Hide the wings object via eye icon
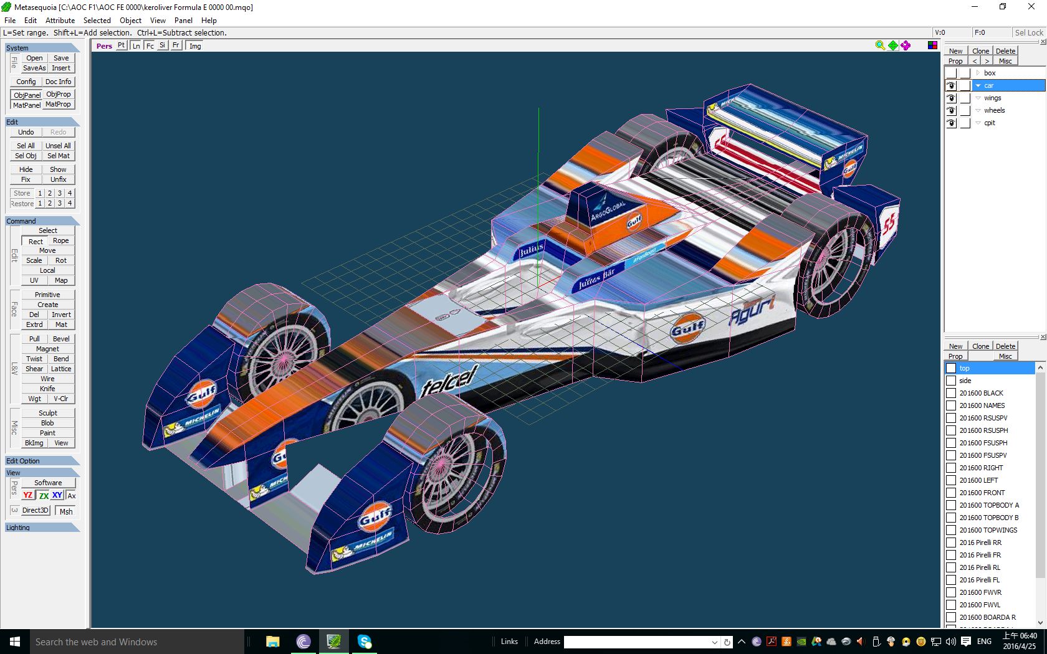Viewport: 1047px width, 654px height. click(x=951, y=98)
